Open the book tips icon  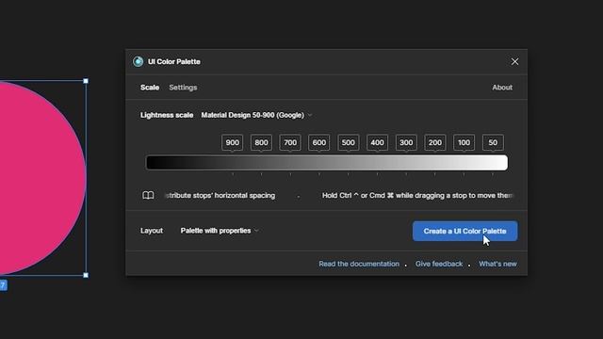click(148, 195)
